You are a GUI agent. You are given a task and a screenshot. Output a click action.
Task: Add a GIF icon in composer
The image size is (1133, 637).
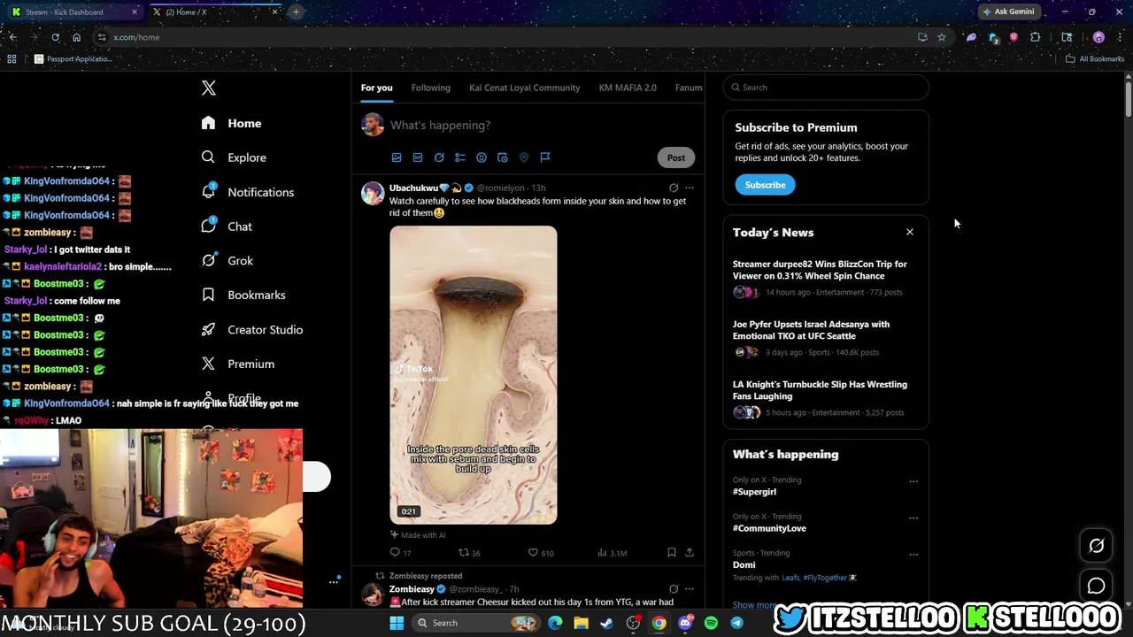pos(418,157)
